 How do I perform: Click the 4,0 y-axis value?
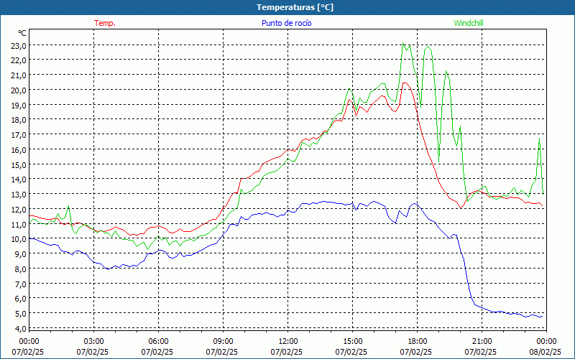(x=20, y=329)
